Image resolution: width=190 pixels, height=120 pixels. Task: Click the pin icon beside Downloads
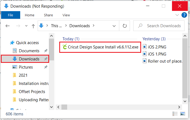point(46,59)
